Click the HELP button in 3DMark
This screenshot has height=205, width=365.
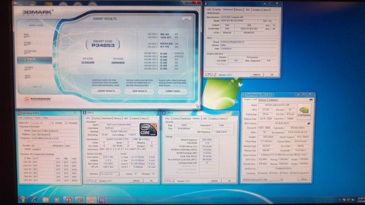coord(186,19)
